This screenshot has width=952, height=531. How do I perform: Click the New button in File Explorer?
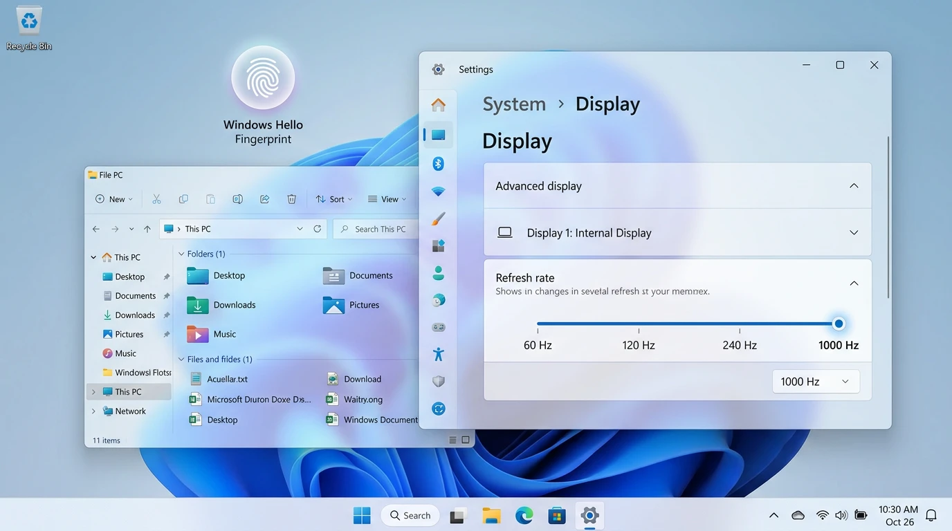coord(113,199)
